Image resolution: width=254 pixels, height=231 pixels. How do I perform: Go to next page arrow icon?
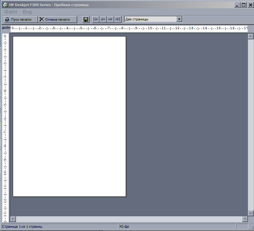coord(110,20)
